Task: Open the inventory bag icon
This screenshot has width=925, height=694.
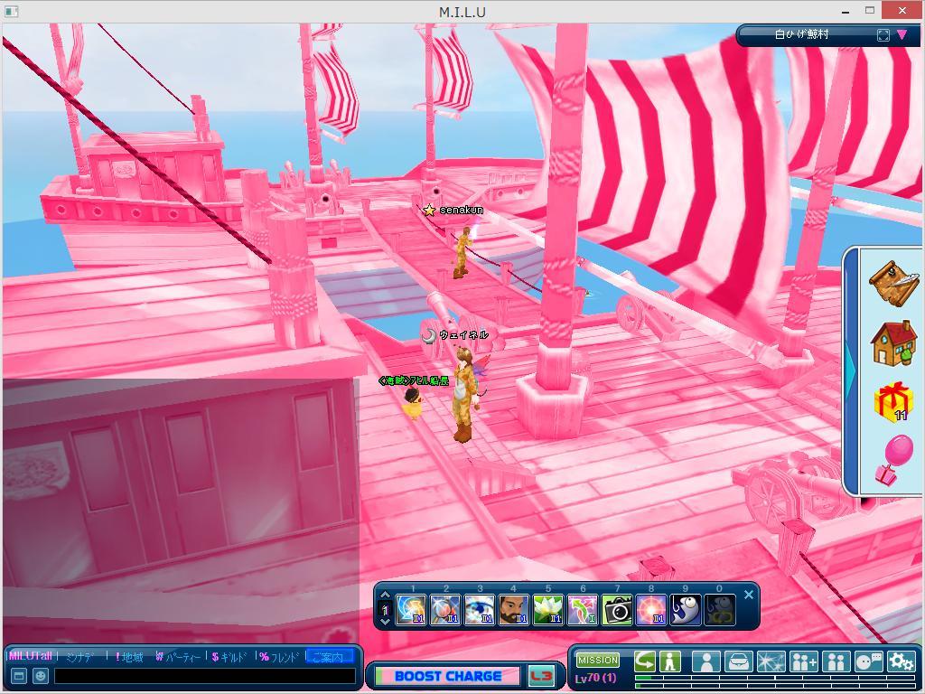Action: tap(739, 661)
